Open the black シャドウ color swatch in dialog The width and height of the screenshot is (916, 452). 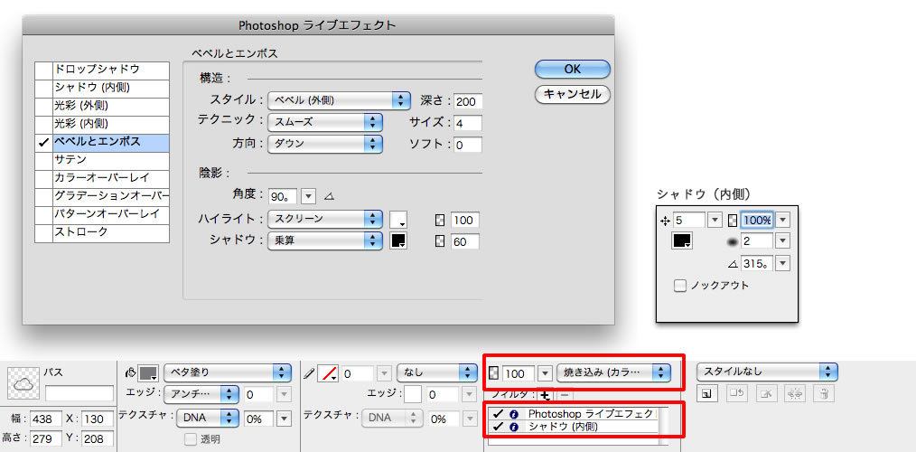tap(398, 240)
